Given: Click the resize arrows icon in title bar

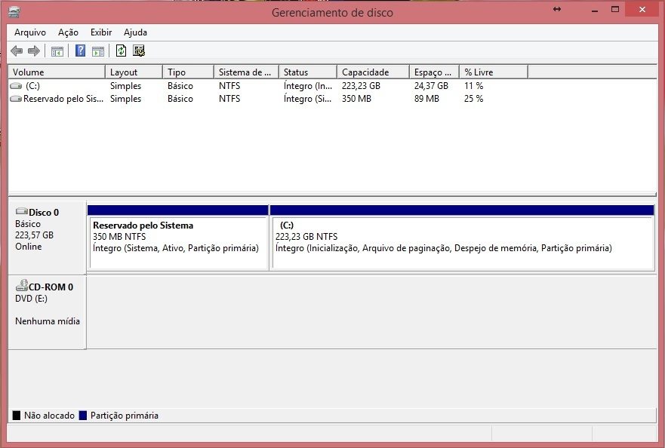Looking at the screenshot, I should 557,9.
